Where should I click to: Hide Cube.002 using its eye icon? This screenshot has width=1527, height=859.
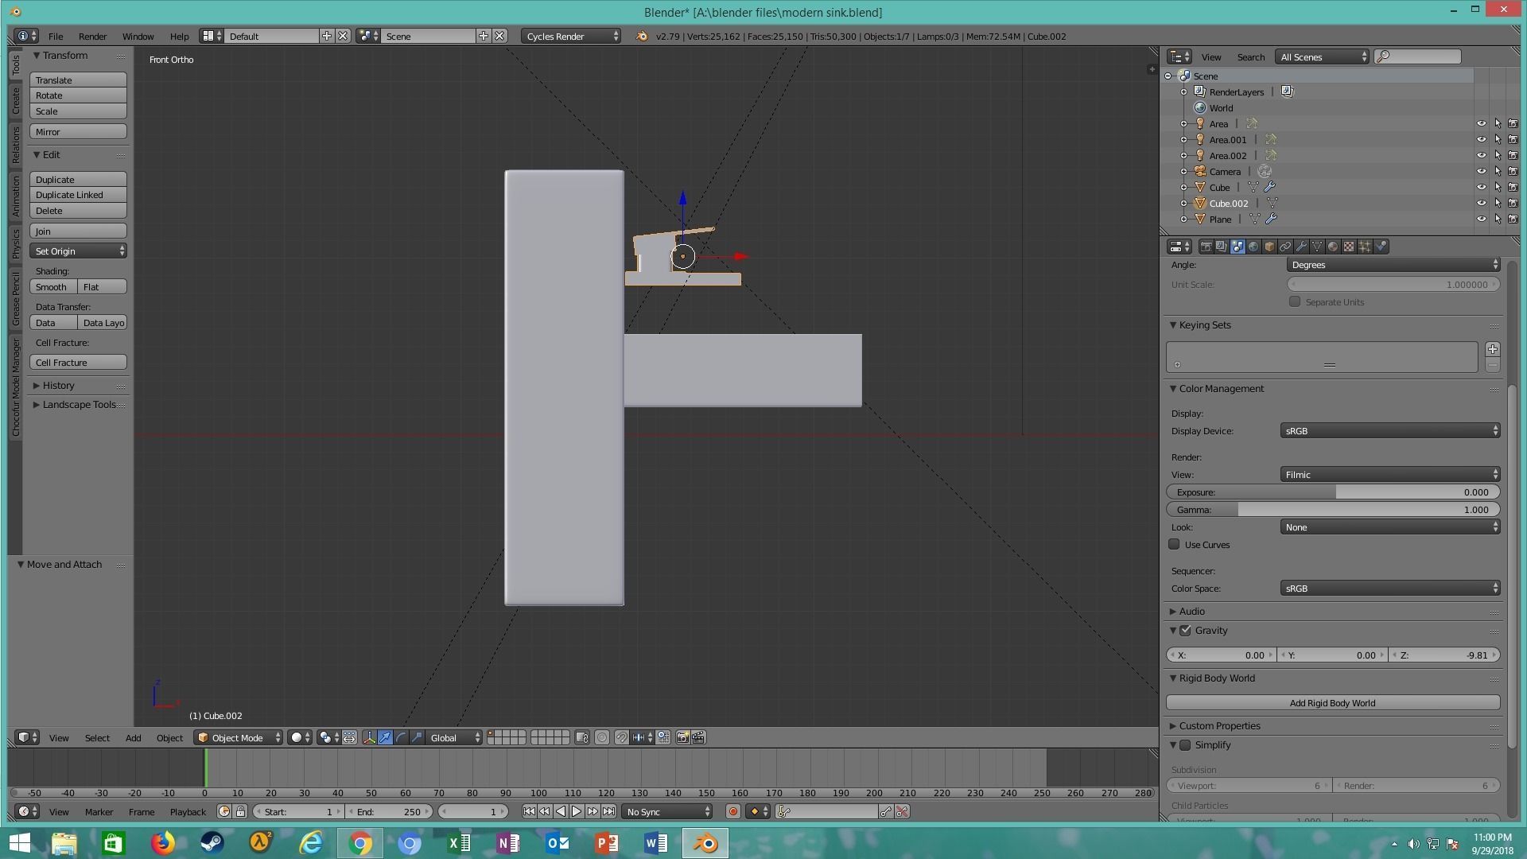[1481, 204]
